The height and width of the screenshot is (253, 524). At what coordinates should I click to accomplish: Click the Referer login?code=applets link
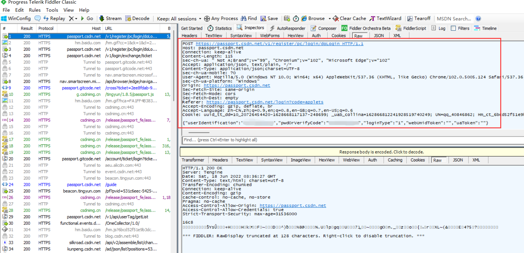265,102
